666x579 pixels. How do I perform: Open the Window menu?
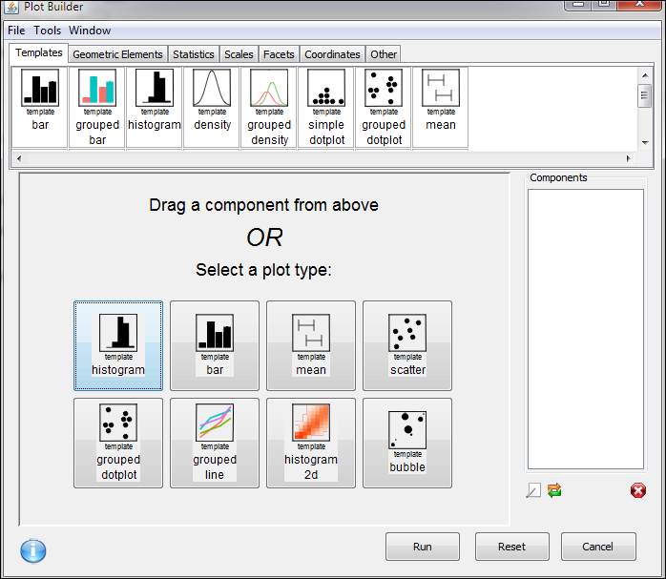[90, 31]
